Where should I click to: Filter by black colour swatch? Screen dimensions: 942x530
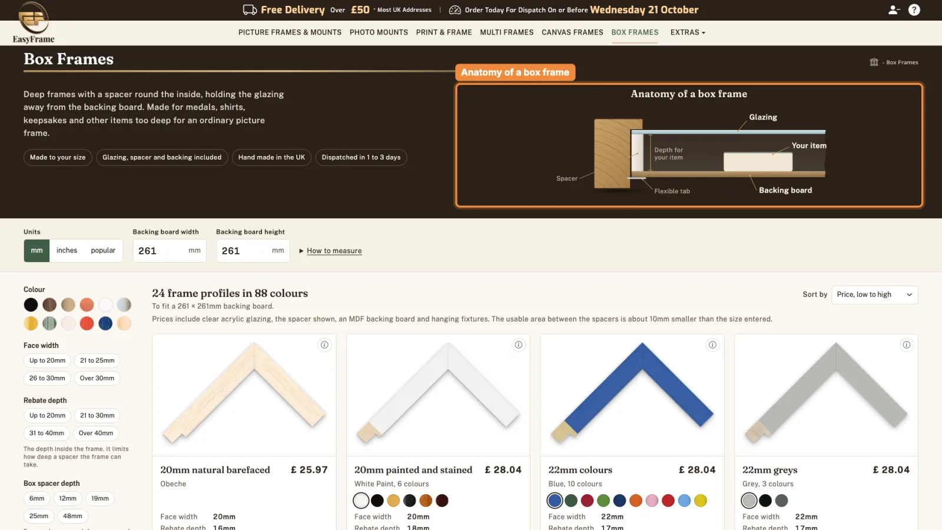click(31, 304)
